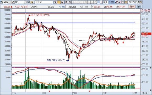Image resolution: width=152 pixels, height=95 pixels.
Task: Open the calendar picker next to 2011/01/24
Action: click(x=141, y=2)
